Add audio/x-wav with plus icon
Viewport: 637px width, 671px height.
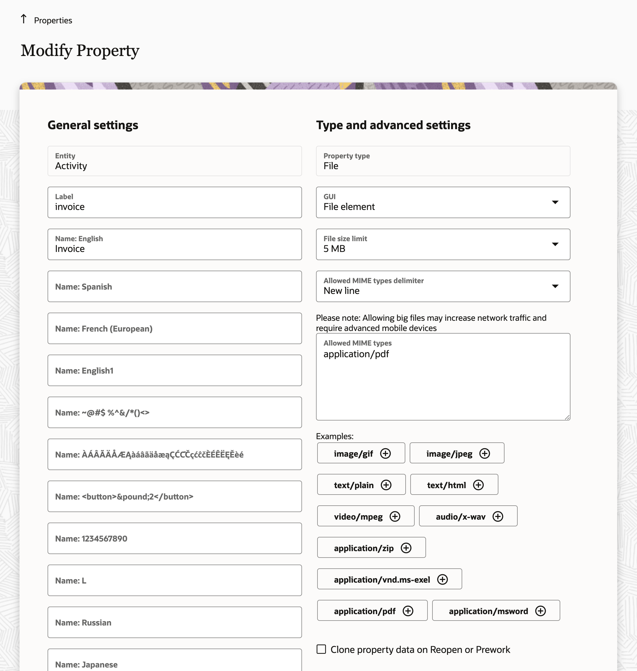click(x=498, y=516)
